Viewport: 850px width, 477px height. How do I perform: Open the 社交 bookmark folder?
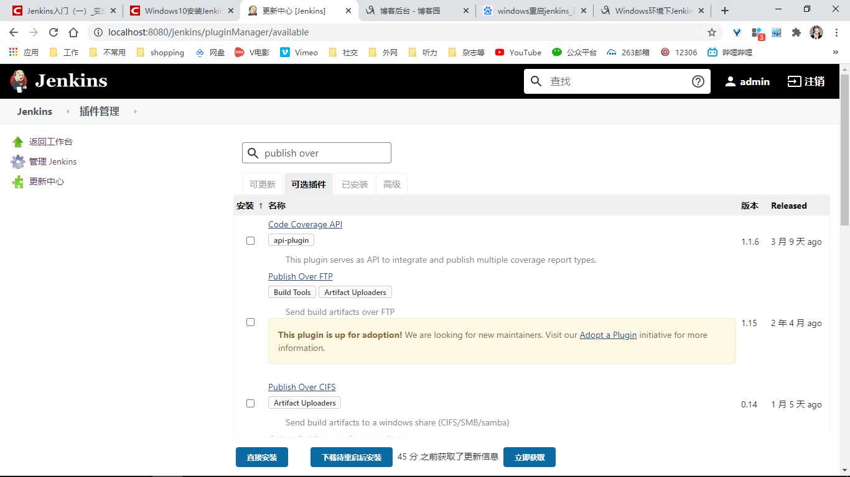coord(343,52)
